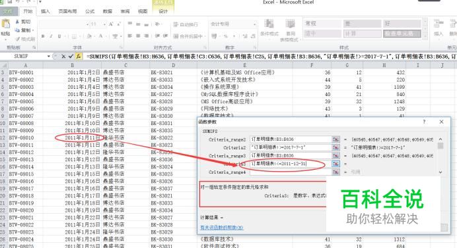This screenshot has height=248, width=457.
Task: Open the 数据 (Data) ribbon tab
Action: (x=107, y=11)
